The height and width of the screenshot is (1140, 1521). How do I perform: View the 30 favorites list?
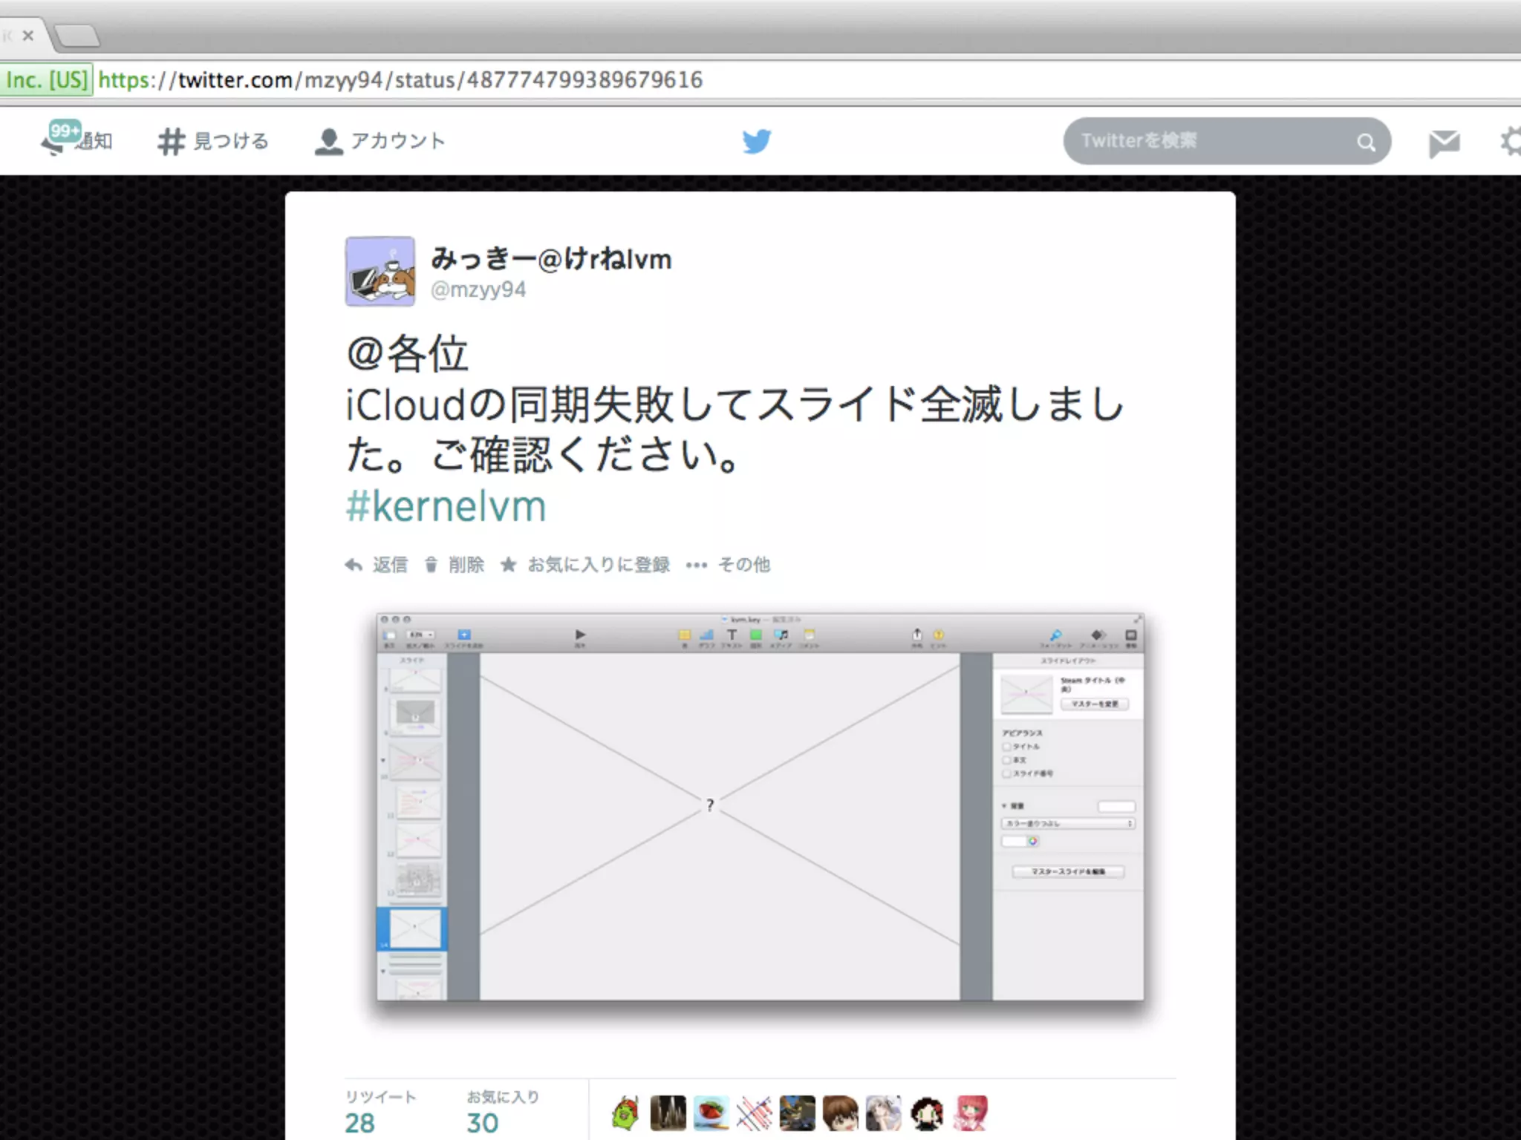click(x=483, y=1122)
